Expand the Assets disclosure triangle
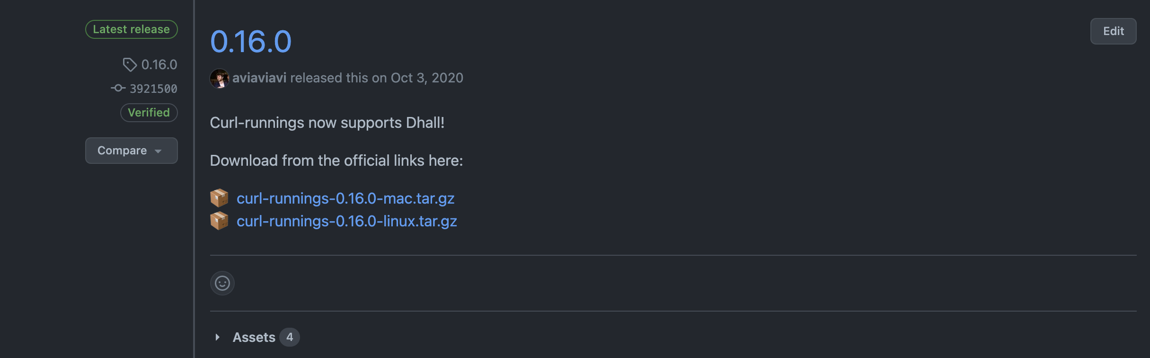The width and height of the screenshot is (1150, 358). pyautogui.click(x=217, y=337)
